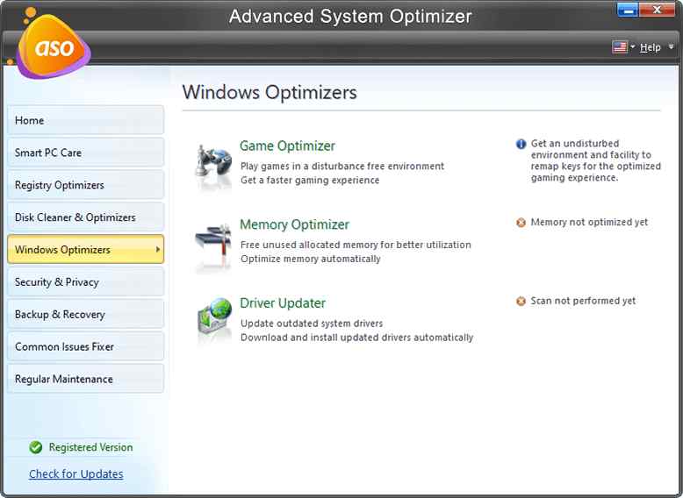
Task: Click 'Memory not optimized yet' status text
Action: 589,222
